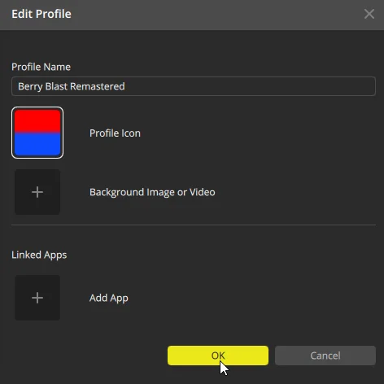Click the plus tile beside Add App
This screenshot has width=384, height=384.
coord(37,298)
